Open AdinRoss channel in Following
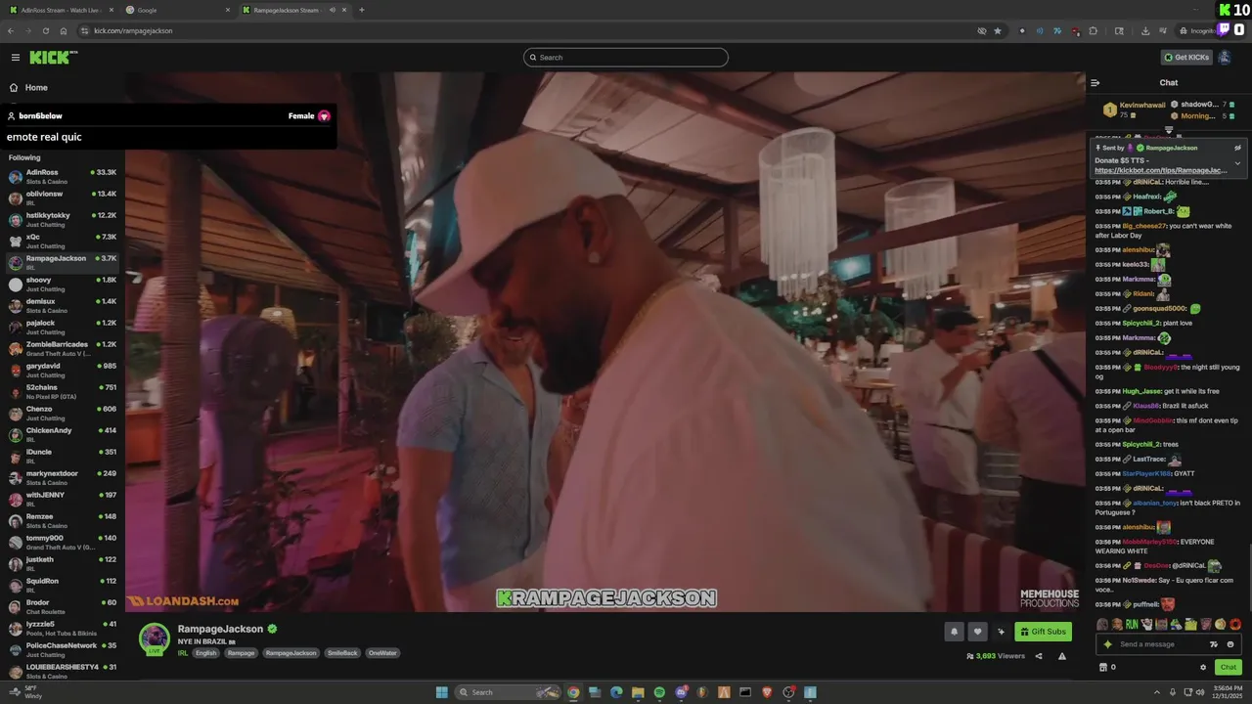This screenshot has height=704, width=1252. click(63, 176)
